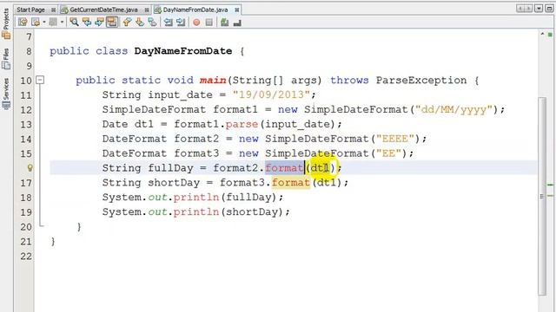Click the vertical scrollbar up arrow
This screenshot has height=312, width=556.
[542, 35]
